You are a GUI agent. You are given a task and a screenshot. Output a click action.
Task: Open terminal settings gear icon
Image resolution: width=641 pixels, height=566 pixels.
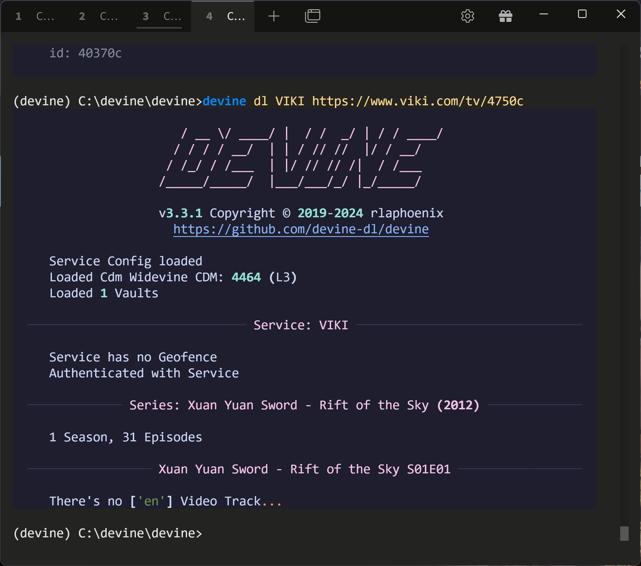[467, 16]
